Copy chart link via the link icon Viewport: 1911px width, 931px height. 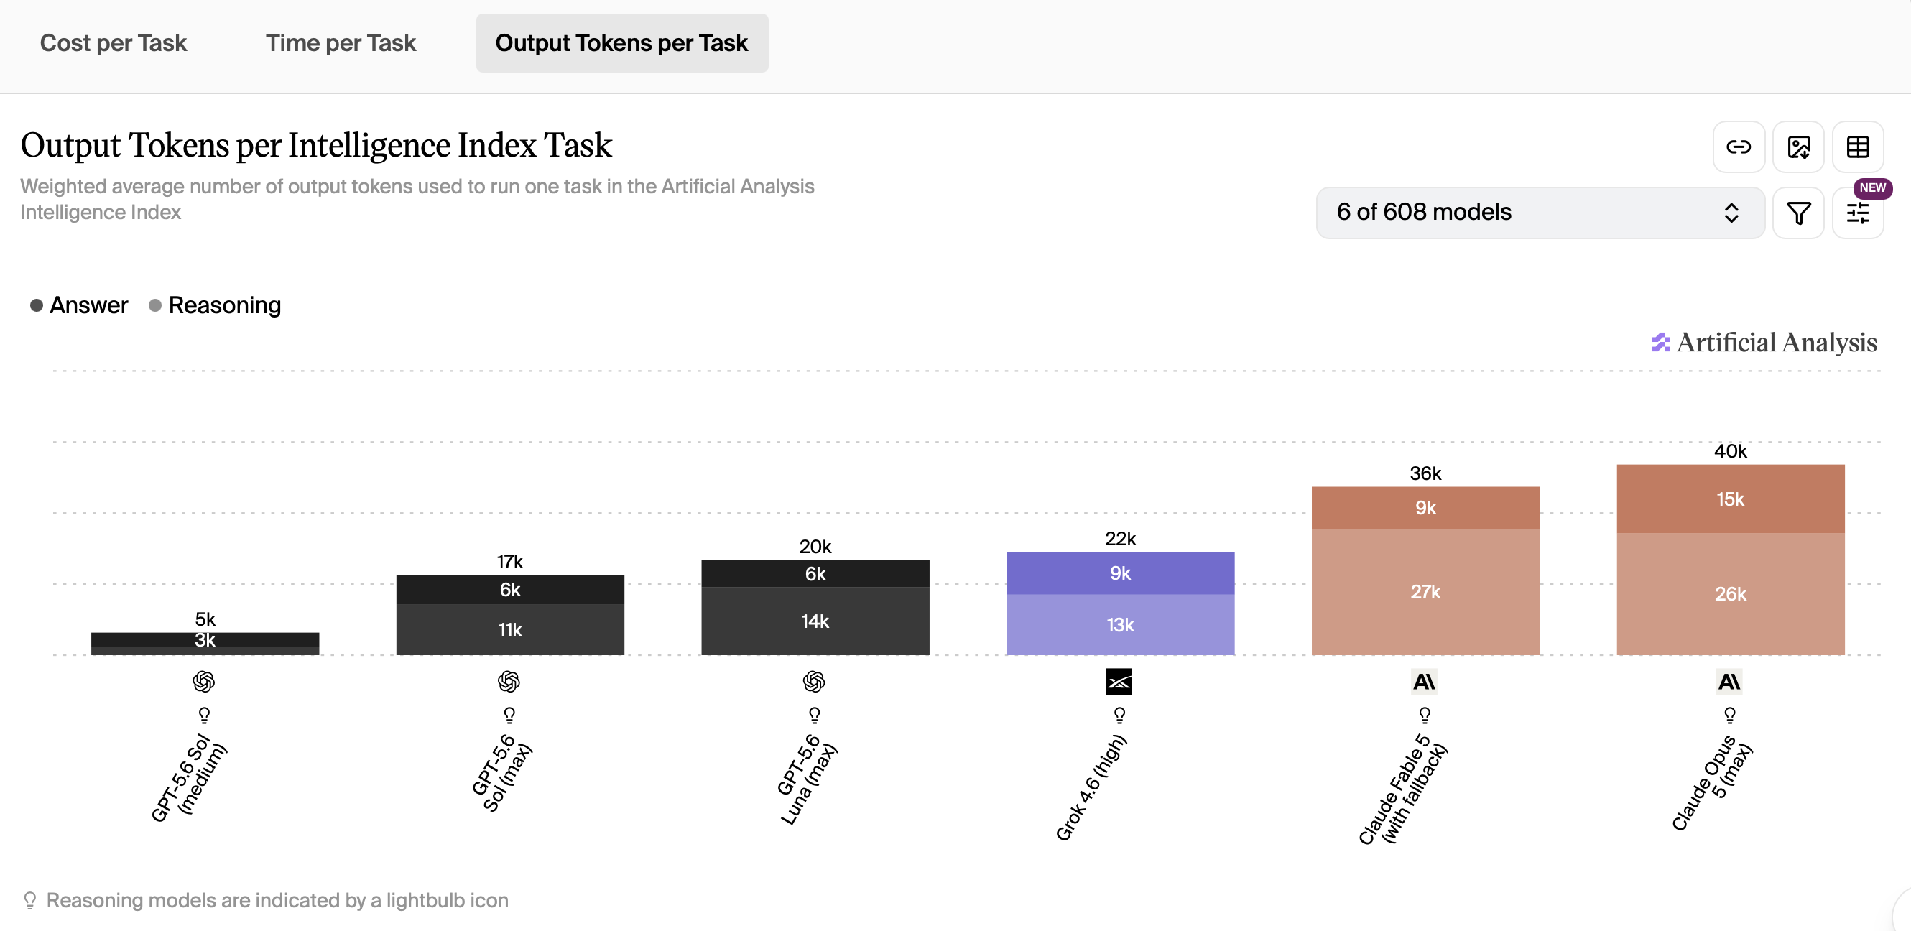tap(1738, 147)
